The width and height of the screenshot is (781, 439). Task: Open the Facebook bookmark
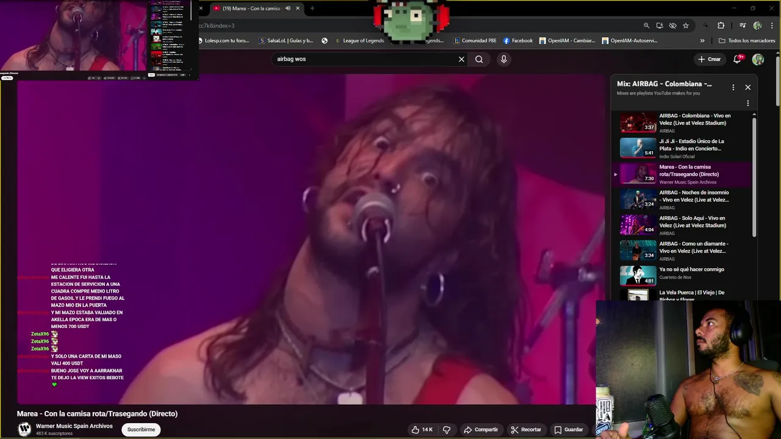pos(518,41)
